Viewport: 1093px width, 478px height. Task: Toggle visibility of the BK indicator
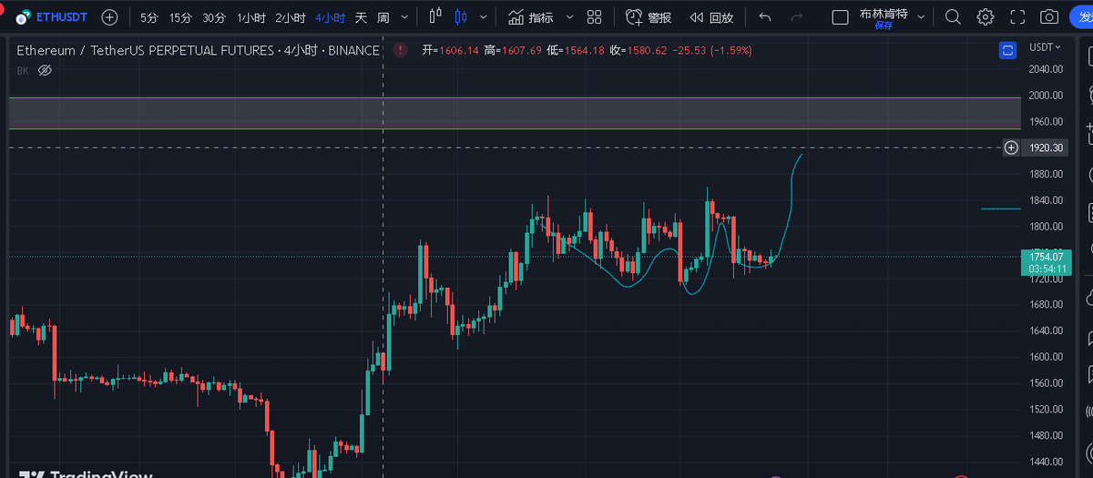coord(45,70)
